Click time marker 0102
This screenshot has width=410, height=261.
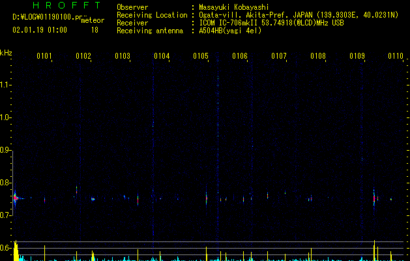click(x=83, y=55)
